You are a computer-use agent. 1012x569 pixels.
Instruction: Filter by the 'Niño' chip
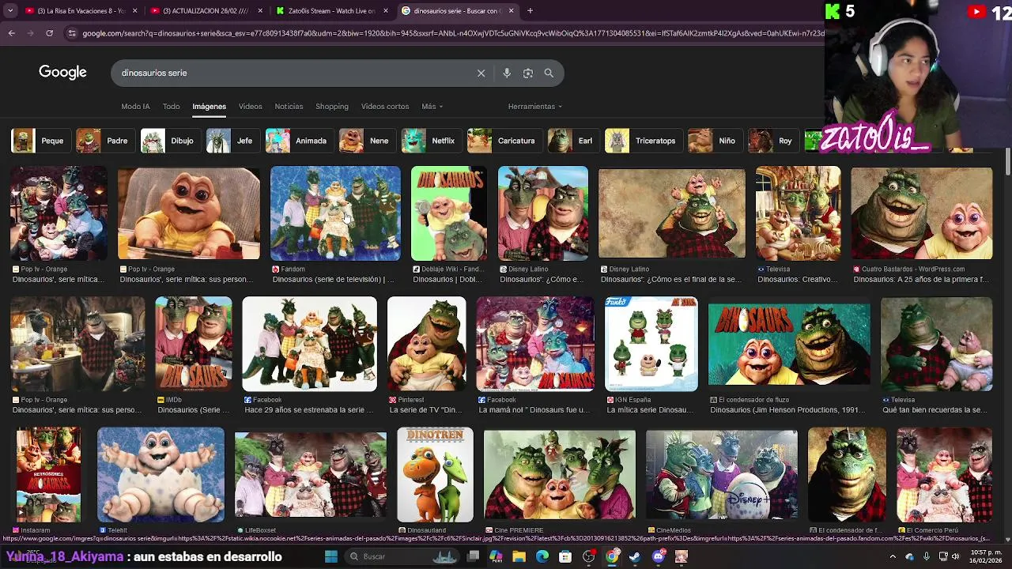[x=714, y=141]
